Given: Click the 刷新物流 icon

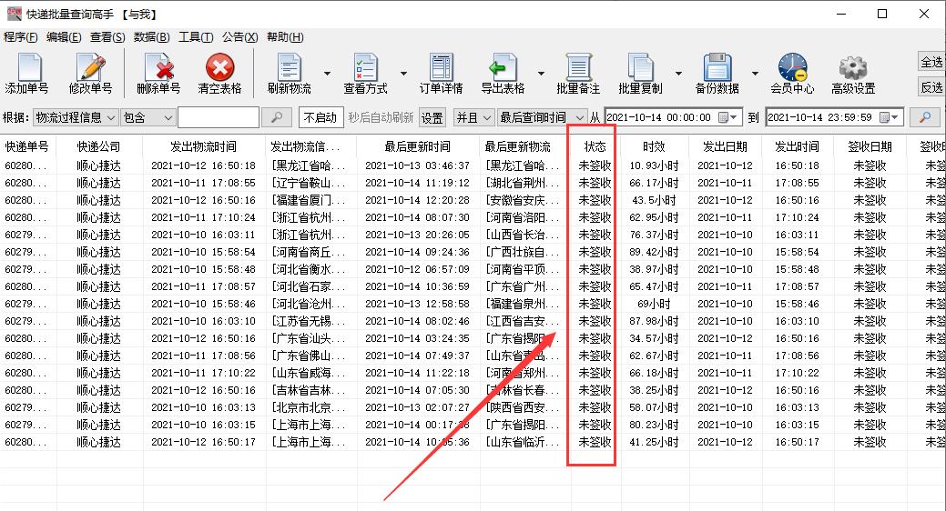Looking at the screenshot, I should [x=289, y=67].
